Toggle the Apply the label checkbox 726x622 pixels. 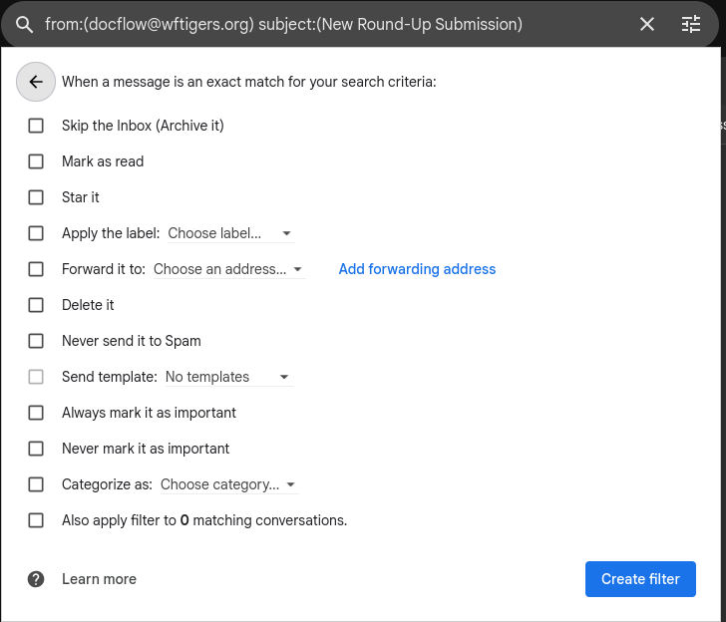[x=36, y=233]
